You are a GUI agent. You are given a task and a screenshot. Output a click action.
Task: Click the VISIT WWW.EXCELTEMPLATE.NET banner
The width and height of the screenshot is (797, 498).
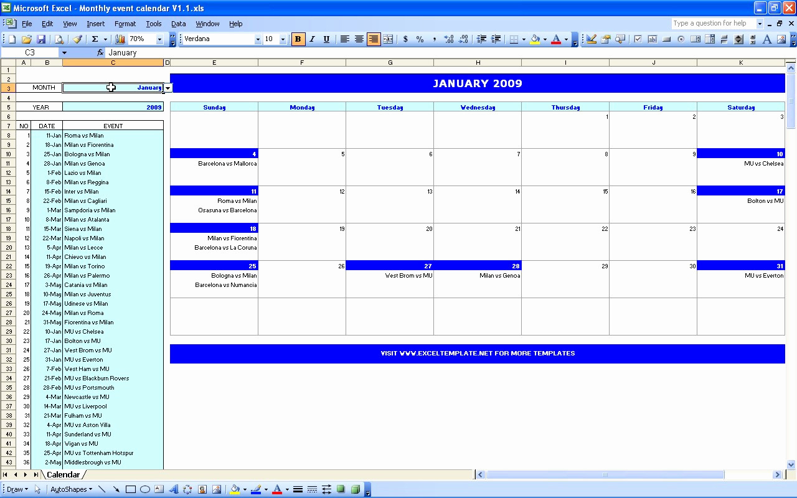(x=478, y=354)
